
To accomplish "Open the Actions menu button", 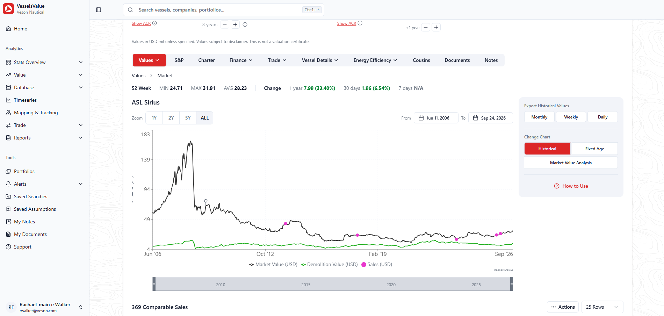I will coord(563,307).
